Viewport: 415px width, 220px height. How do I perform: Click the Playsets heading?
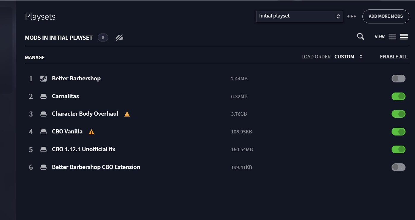40,17
